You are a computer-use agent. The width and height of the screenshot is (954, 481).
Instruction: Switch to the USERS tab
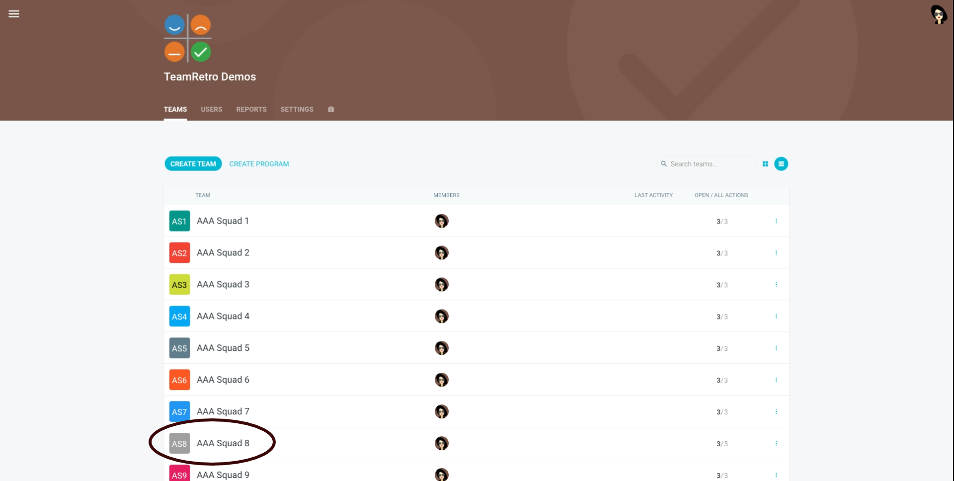pyautogui.click(x=212, y=109)
